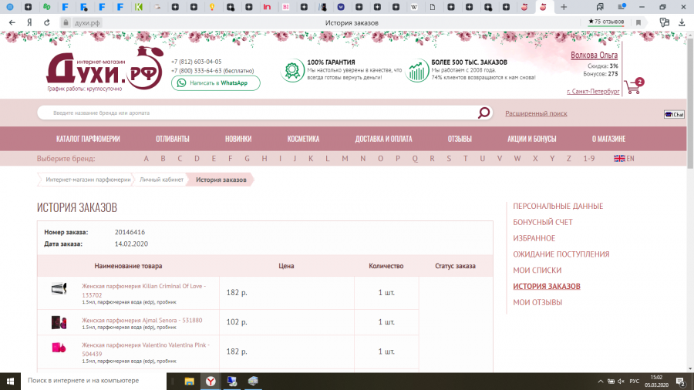This screenshot has height=390, width=694.
Task: Open File Explorer from the taskbar
Action: pyautogui.click(x=189, y=381)
